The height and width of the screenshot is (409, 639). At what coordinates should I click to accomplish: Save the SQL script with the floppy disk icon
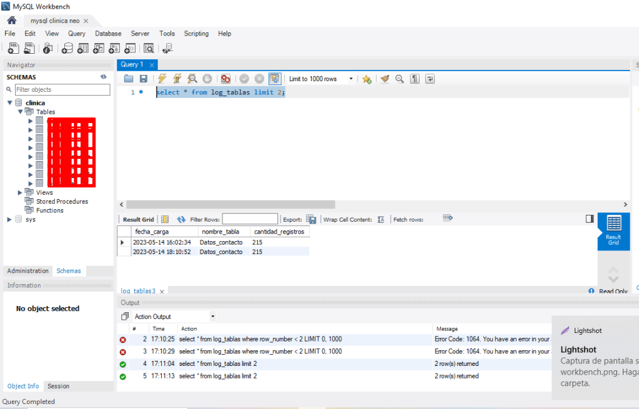pos(144,79)
